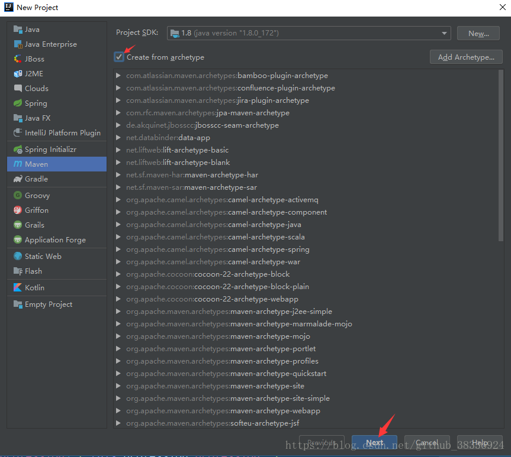Click the JBoss colorful icon
511x457 pixels.
(18, 59)
